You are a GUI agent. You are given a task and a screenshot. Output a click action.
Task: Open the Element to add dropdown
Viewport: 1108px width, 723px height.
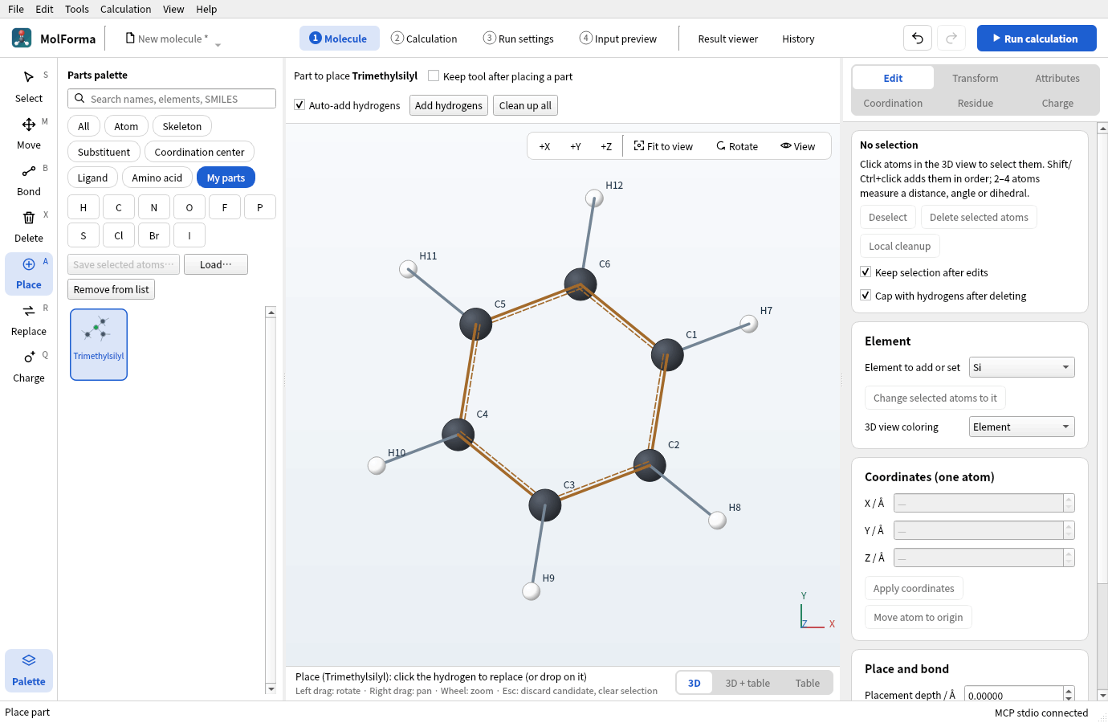[1021, 367]
